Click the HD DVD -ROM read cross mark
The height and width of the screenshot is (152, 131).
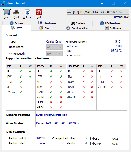[84, 82]
